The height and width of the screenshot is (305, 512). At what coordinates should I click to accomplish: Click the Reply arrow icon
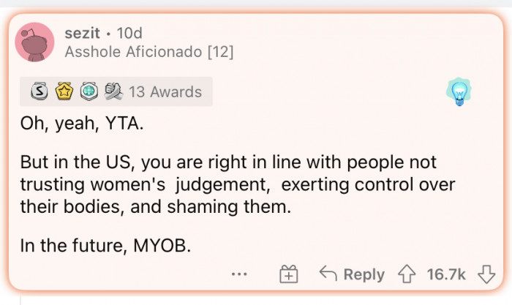[328, 274]
